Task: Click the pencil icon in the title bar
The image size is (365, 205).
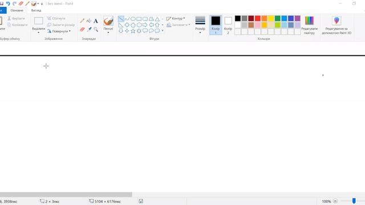Action: coord(27,3)
